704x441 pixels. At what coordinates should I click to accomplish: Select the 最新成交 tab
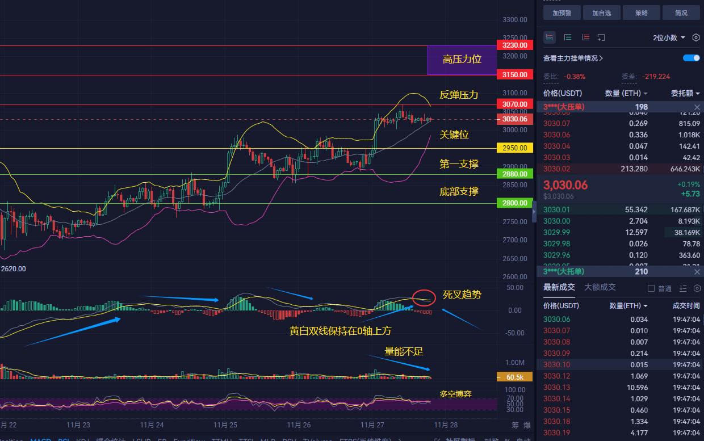[559, 287]
